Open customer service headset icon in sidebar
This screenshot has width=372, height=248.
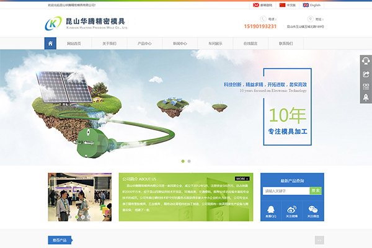click(x=366, y=61)
